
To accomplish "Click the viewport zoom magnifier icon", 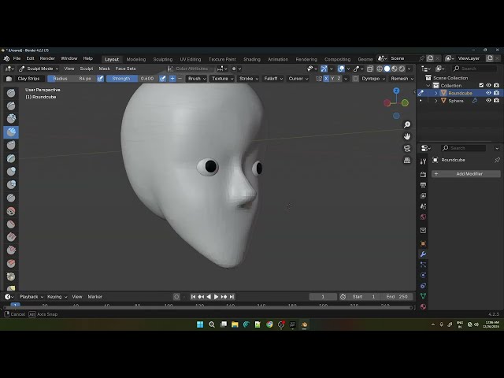I will click(407, 124).
